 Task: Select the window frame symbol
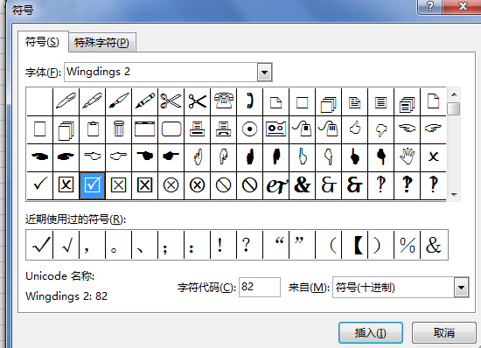145,129
